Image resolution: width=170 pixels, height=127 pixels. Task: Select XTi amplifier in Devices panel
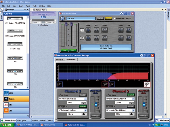coord(15,59)
